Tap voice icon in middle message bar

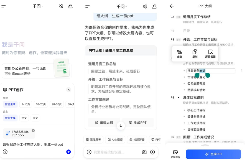[x=89, y=152]
